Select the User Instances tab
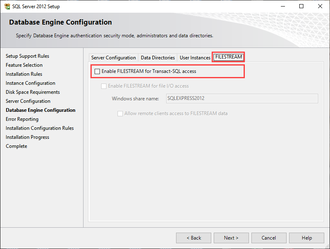The height and width of the screenshot is (249, 330). tap(195, 58)
